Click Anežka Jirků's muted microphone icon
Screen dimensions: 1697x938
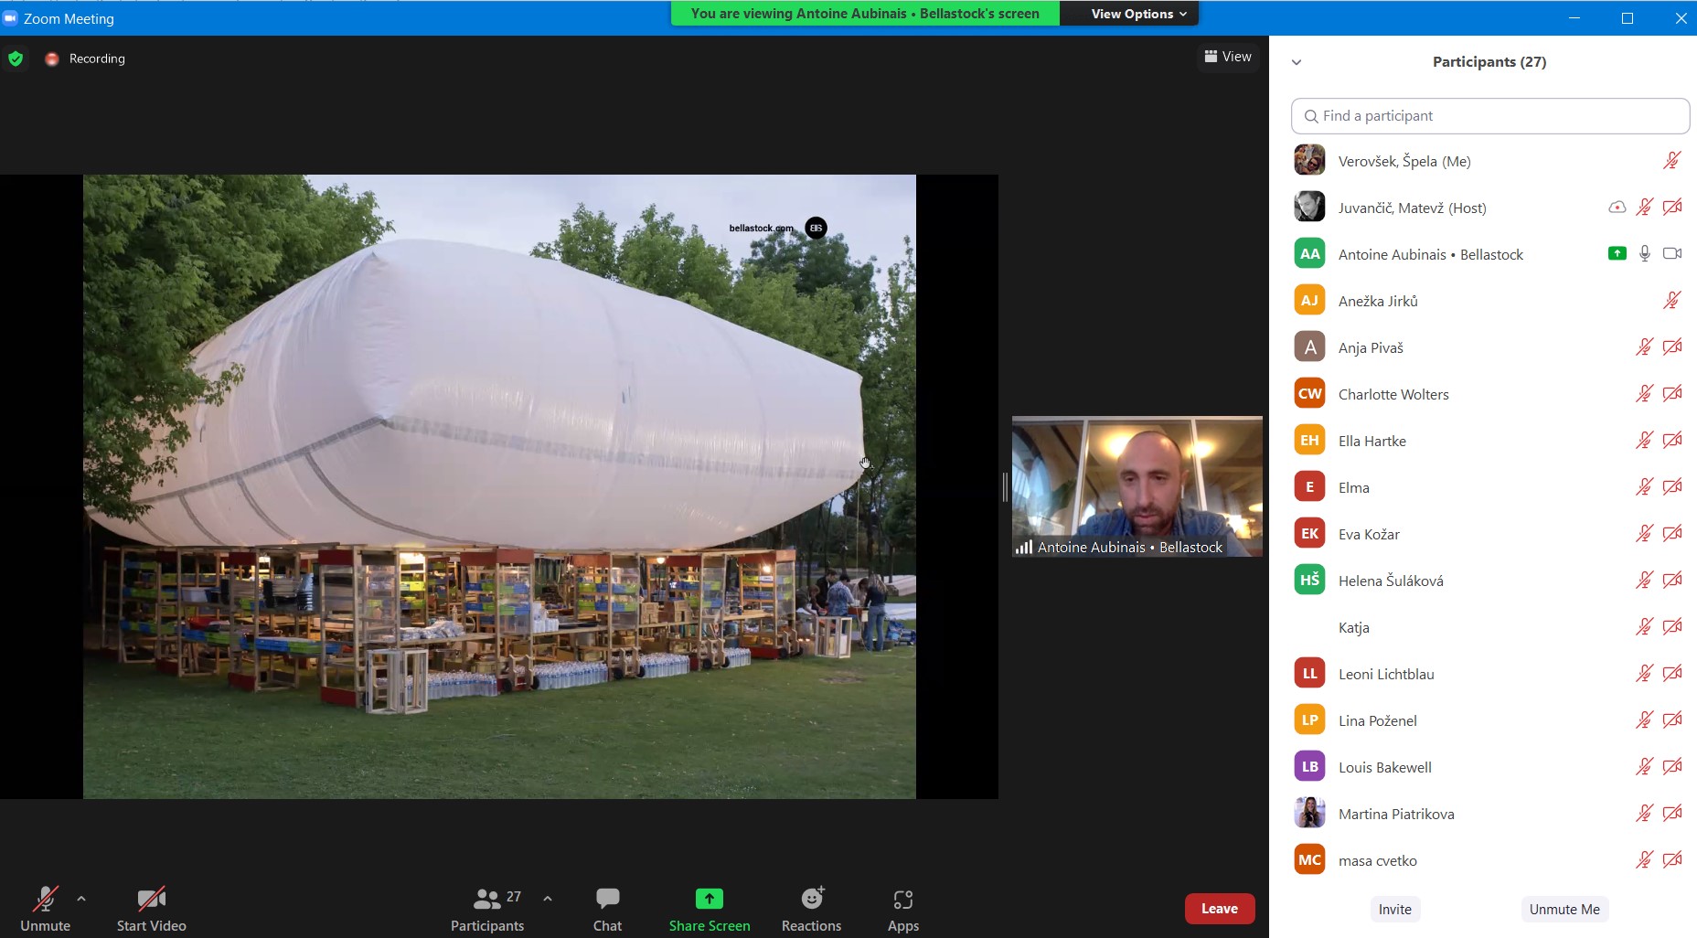(1671, 300)
